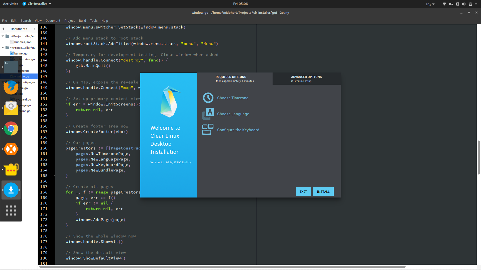The image size is (481, 270).
Task: Click line number 180 in the gutter
Action: (44, 258)
